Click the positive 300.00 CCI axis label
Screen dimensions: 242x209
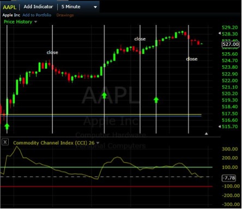coord(230,149)
